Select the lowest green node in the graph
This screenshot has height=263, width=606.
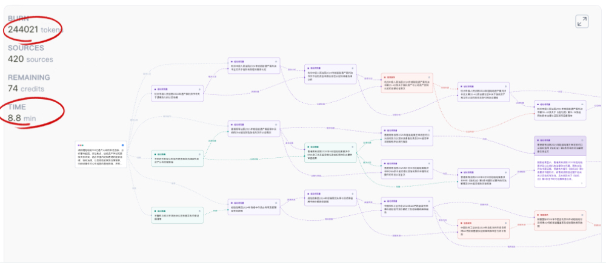pos(177,215)
